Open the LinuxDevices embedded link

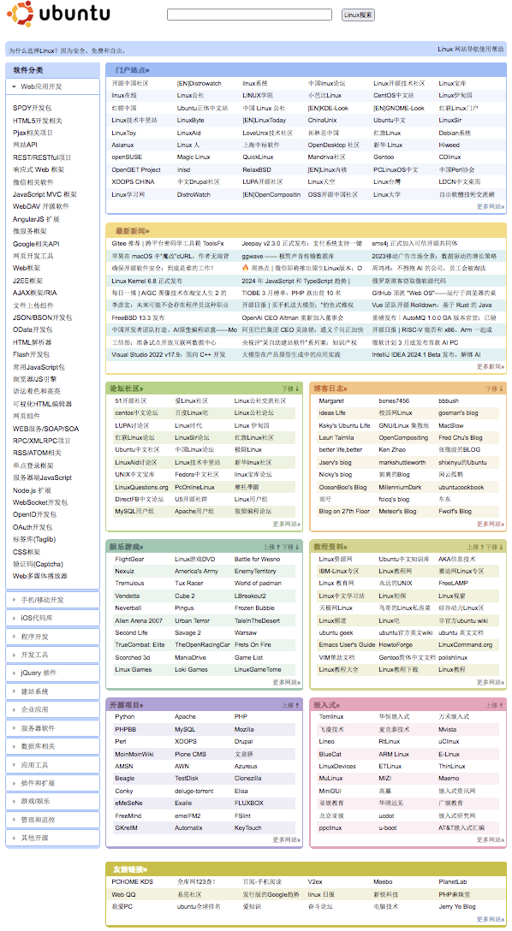337,767
